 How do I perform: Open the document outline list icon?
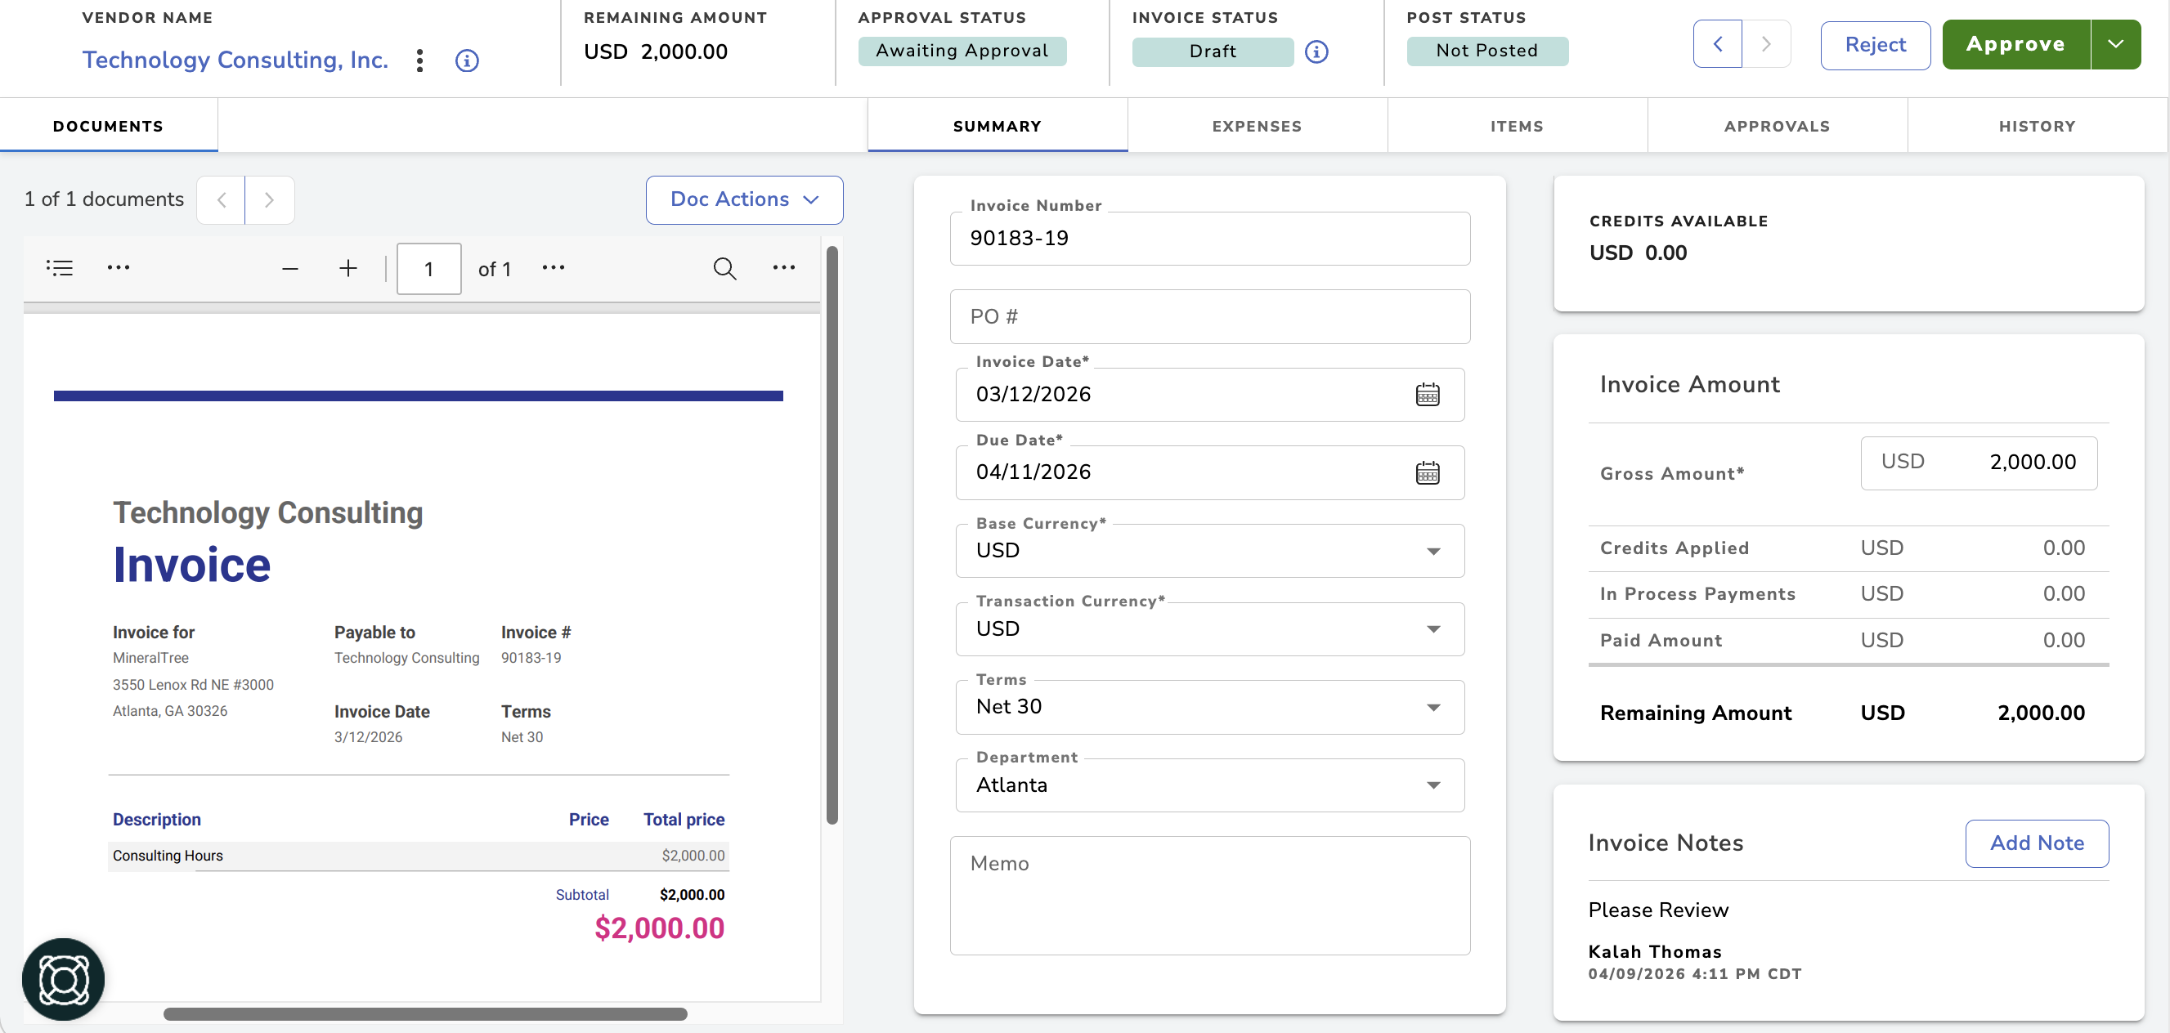[x=60, y=268]
